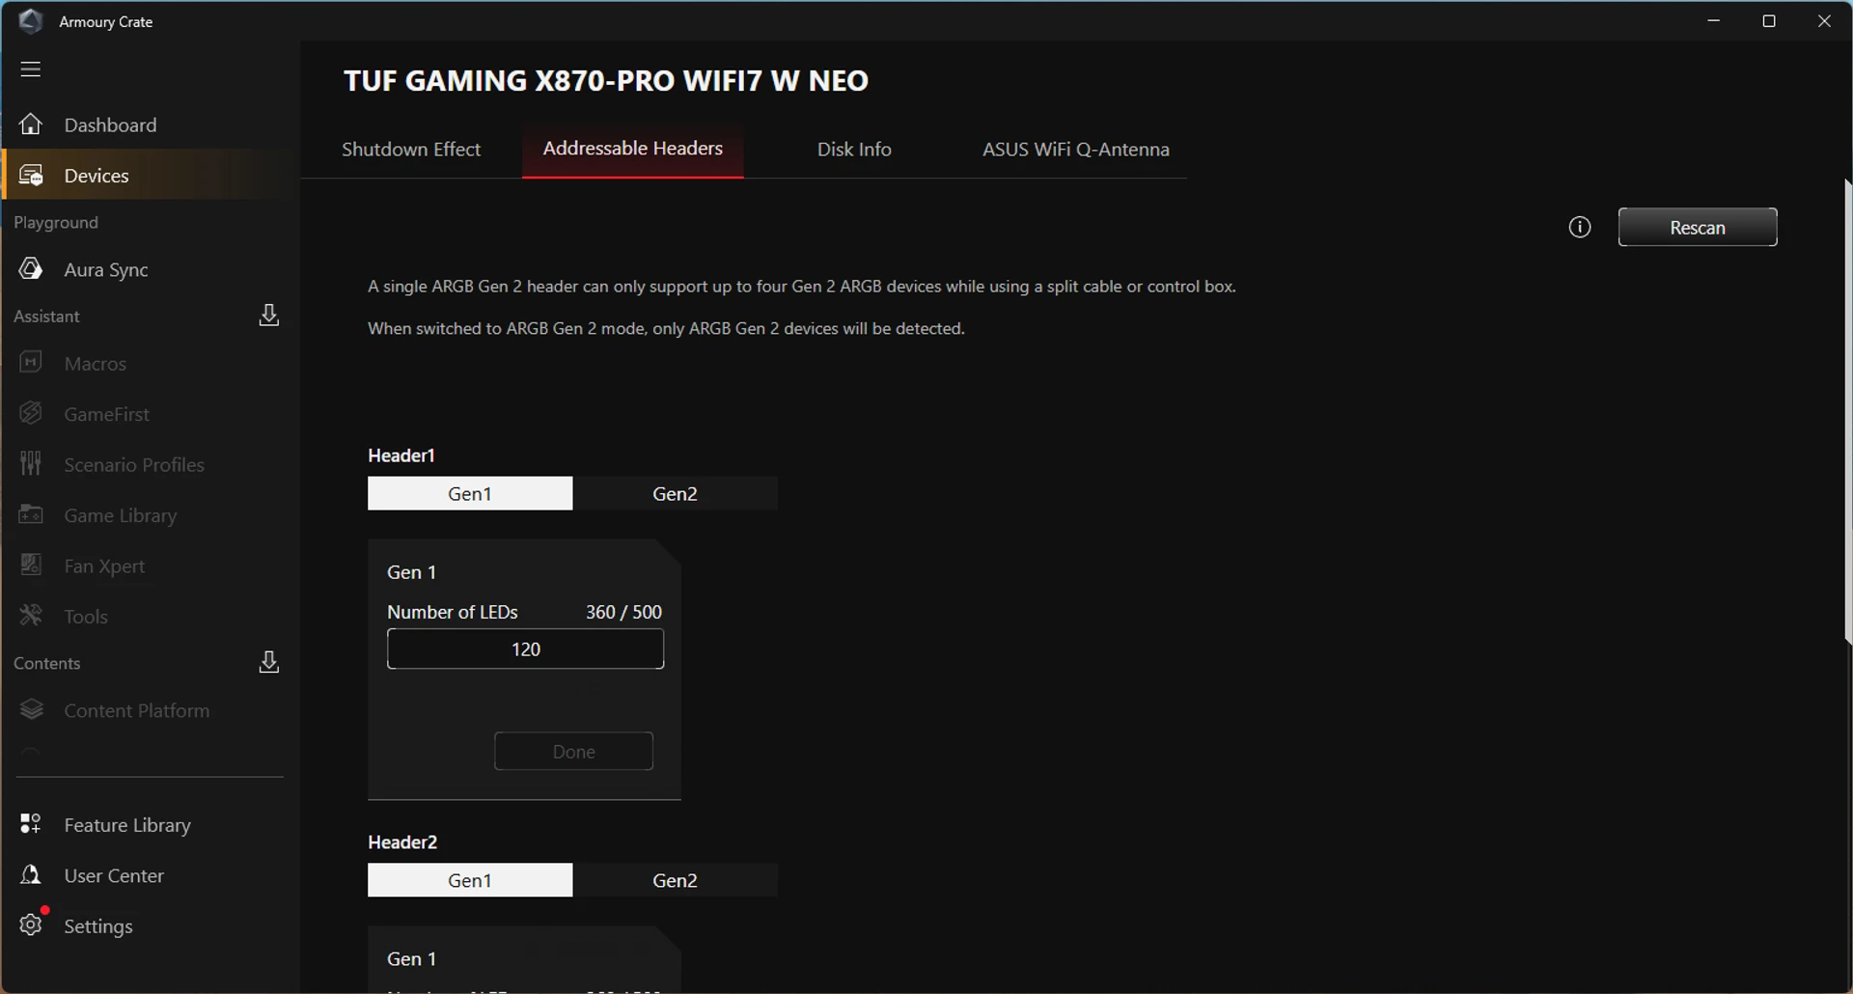
Task: Click the Fan Xpert icon
Action: click(31, 566)
